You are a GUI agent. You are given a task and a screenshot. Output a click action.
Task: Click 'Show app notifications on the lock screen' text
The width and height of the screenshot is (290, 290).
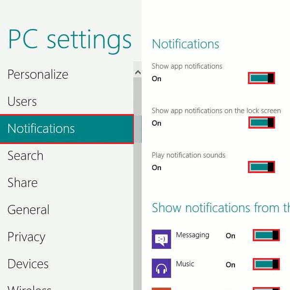[216, 111]
